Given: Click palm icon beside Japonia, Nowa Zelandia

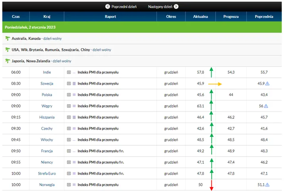Looking at the screenshot, I should tap(8, 61).
